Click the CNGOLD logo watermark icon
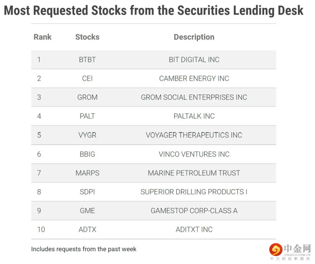The width and height of the screenshot is (315, 264). click(276, 250)
